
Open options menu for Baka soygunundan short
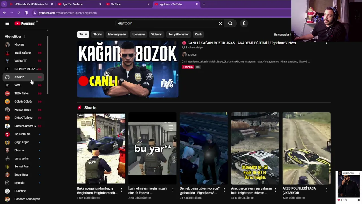click(121, 190)
